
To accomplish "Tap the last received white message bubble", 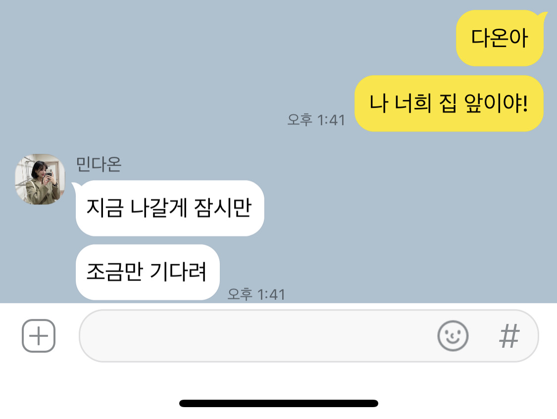I will click(x=148, y=272).
